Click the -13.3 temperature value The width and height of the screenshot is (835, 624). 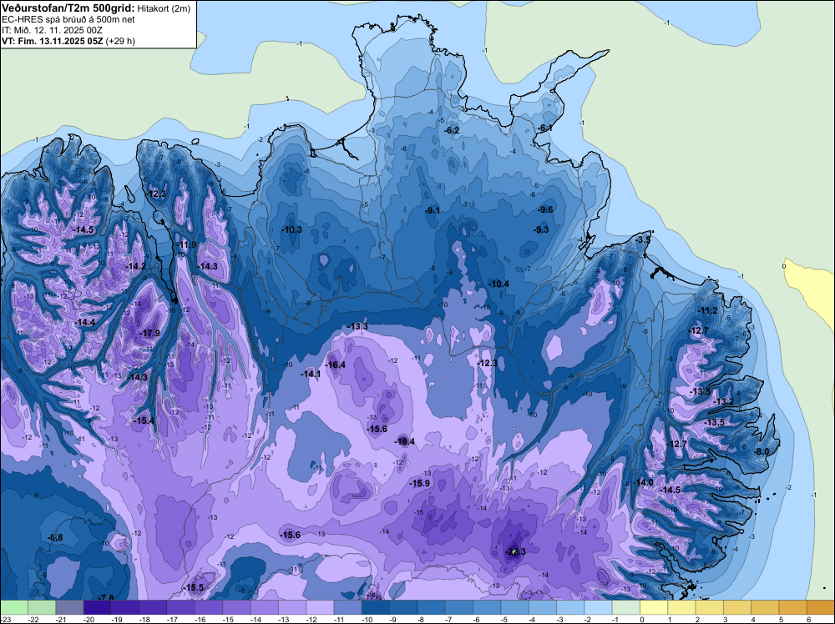[x=358, y=326]
